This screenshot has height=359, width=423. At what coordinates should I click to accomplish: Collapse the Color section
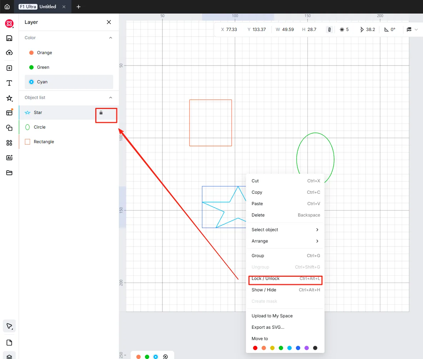click(x=111, y=38)
